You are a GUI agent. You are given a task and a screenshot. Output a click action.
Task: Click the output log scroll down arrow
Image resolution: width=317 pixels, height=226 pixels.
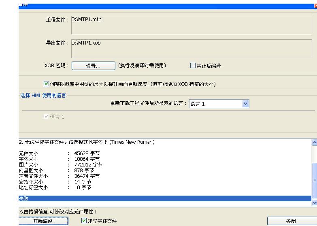(x=314, y=202)
